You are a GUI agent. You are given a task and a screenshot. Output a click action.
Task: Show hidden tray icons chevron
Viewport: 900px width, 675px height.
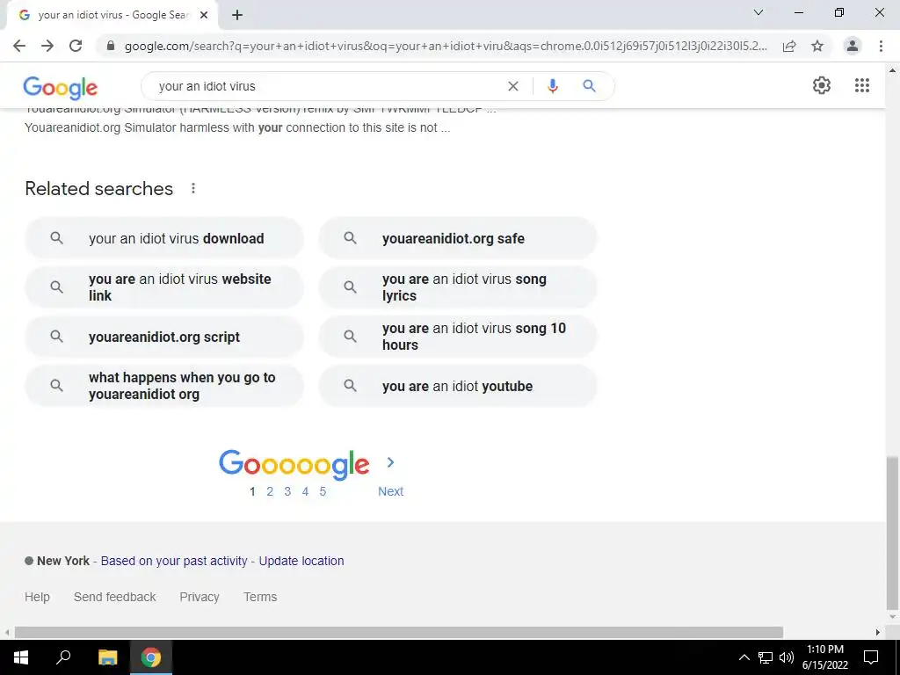(744, 657)
